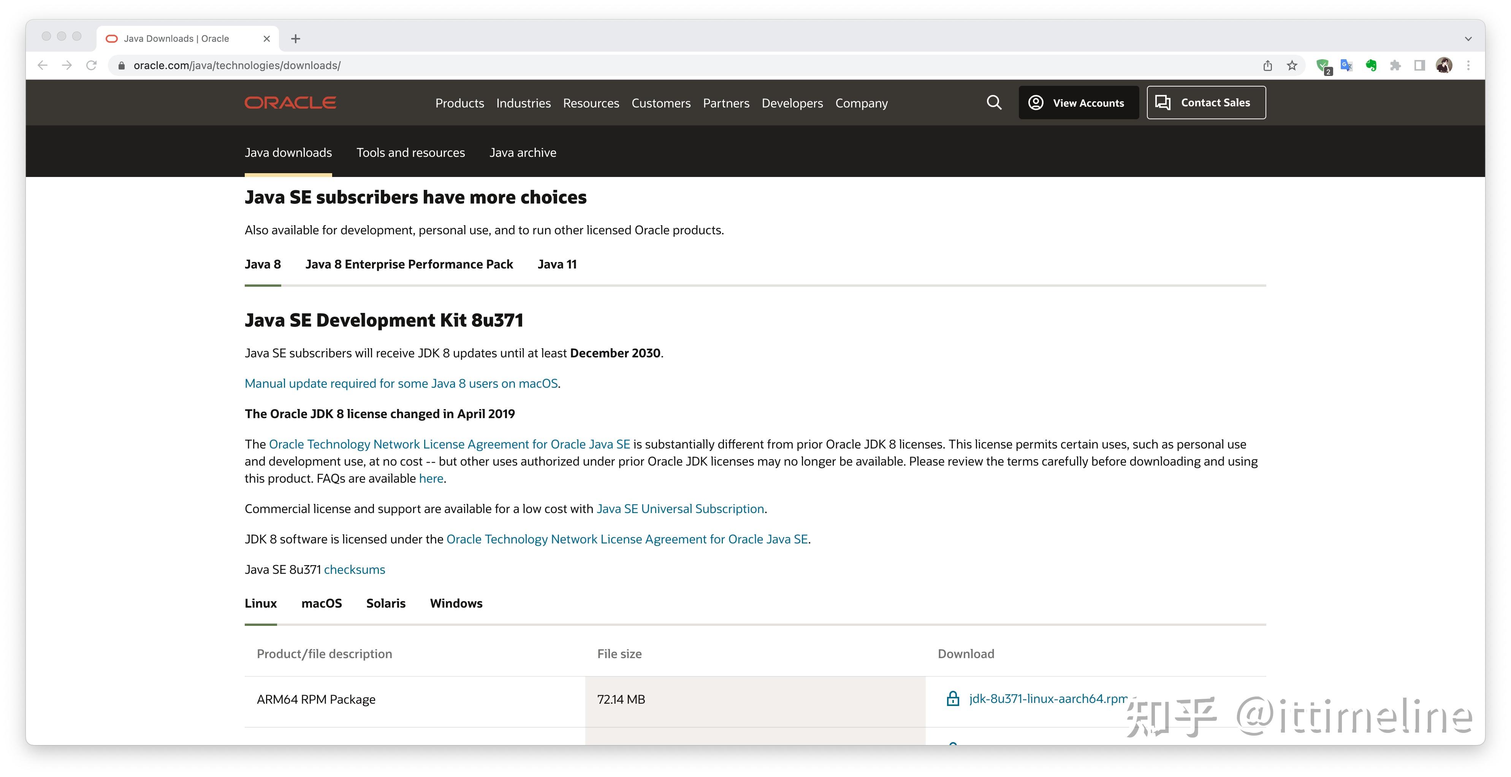Open the Google Translate extension icon

(1346, 66)
